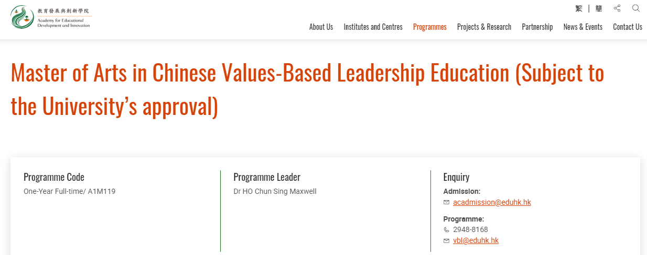Expand Institutes and Centres menu
The height and width of the screenshot is (255, 647).
pos(373,27)
